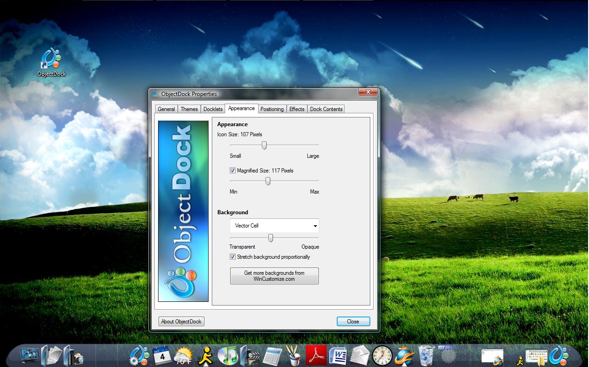Open the Recycle Bin dock icon

426,356
